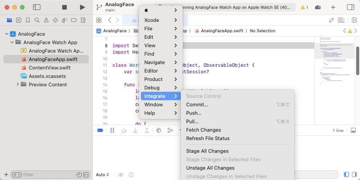Viewport: 360px width, 180px height.
Task: Toggle the navigator sidebar in the toolbar
Action: [x=36, y=7]
